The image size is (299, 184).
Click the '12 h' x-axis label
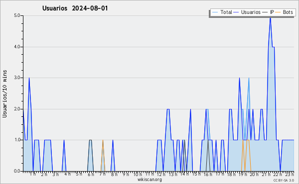pos(161,175)
